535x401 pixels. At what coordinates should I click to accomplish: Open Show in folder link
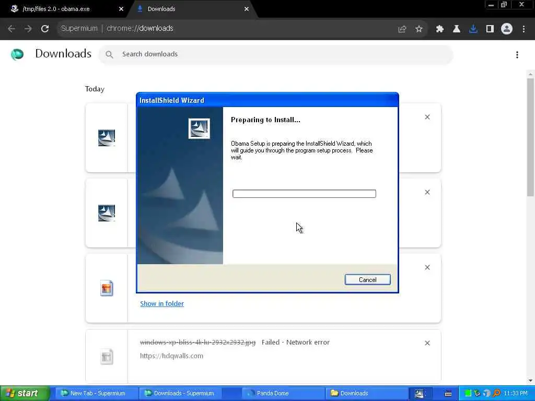[162, 303]
